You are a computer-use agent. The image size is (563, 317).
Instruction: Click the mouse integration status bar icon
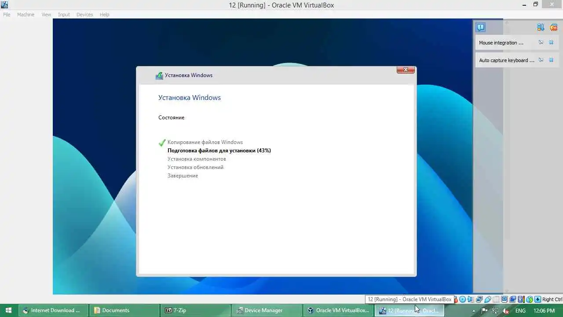(x=530, y=299)
